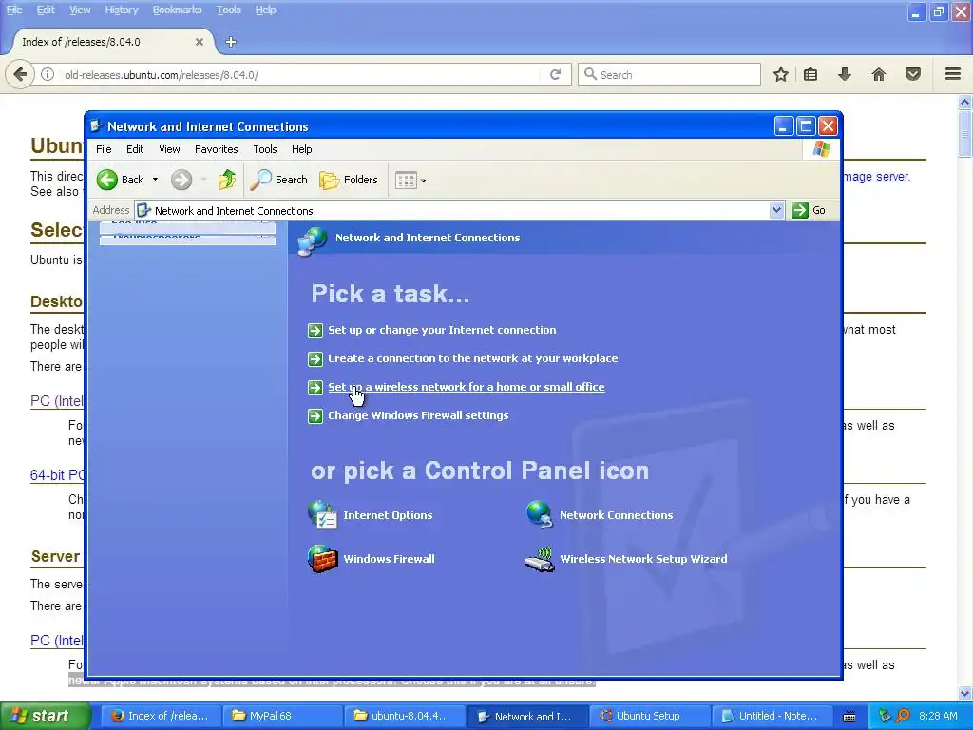Click arrow icon beside Windows Firewall settings task
The image size is (973, 730).
pos(315,416)
